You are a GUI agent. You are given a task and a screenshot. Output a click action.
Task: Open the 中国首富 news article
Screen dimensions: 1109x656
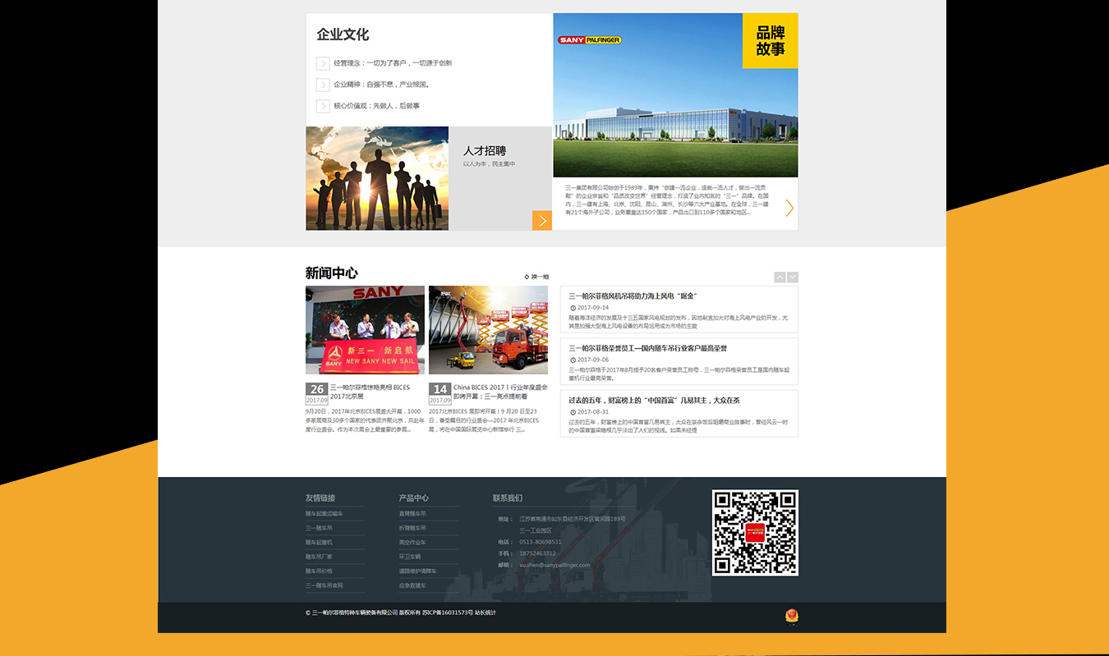(x=654, y=401)
